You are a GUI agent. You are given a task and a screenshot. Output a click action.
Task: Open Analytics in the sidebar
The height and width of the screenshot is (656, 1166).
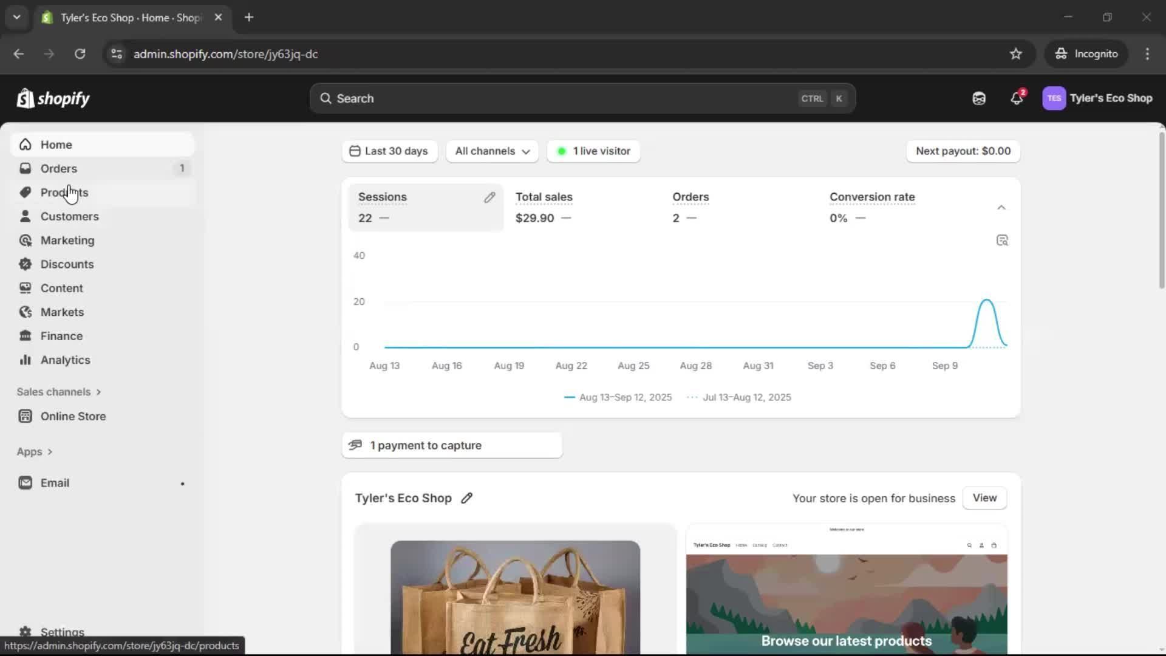(65, 360)
